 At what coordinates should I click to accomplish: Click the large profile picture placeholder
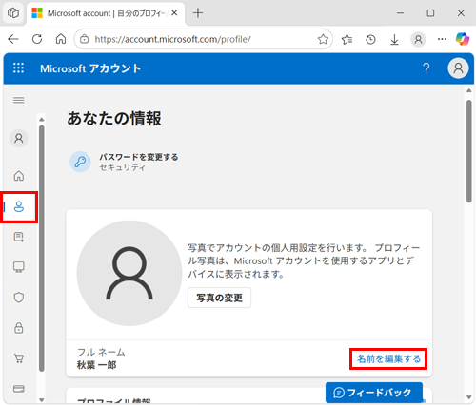pos(129,273)
